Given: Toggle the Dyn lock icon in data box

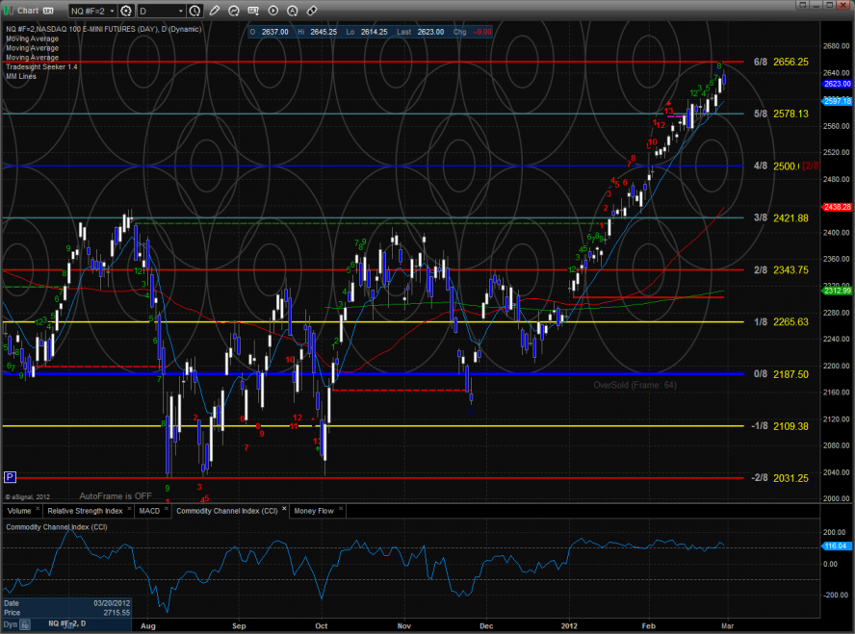Looking at the screenshot, I should click(24, 624).
